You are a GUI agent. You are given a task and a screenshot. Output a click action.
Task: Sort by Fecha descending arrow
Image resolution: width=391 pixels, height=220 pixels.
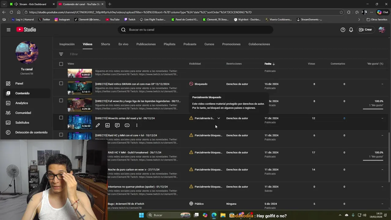tap(274, 64)
